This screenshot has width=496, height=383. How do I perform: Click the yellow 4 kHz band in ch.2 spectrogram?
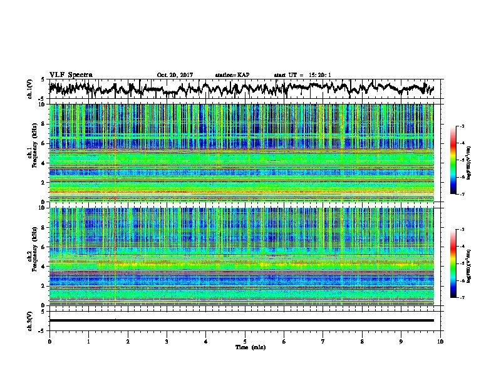tap(242, 265)
